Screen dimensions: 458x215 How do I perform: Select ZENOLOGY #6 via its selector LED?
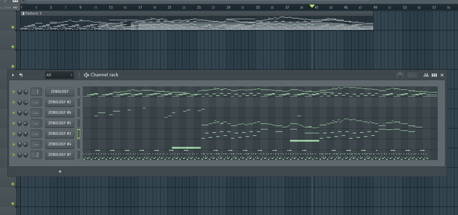[x=79, y=113]
